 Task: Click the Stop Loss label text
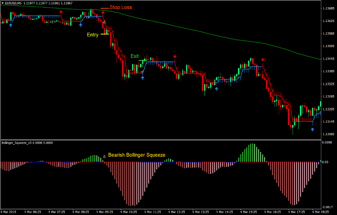[121, 7]
